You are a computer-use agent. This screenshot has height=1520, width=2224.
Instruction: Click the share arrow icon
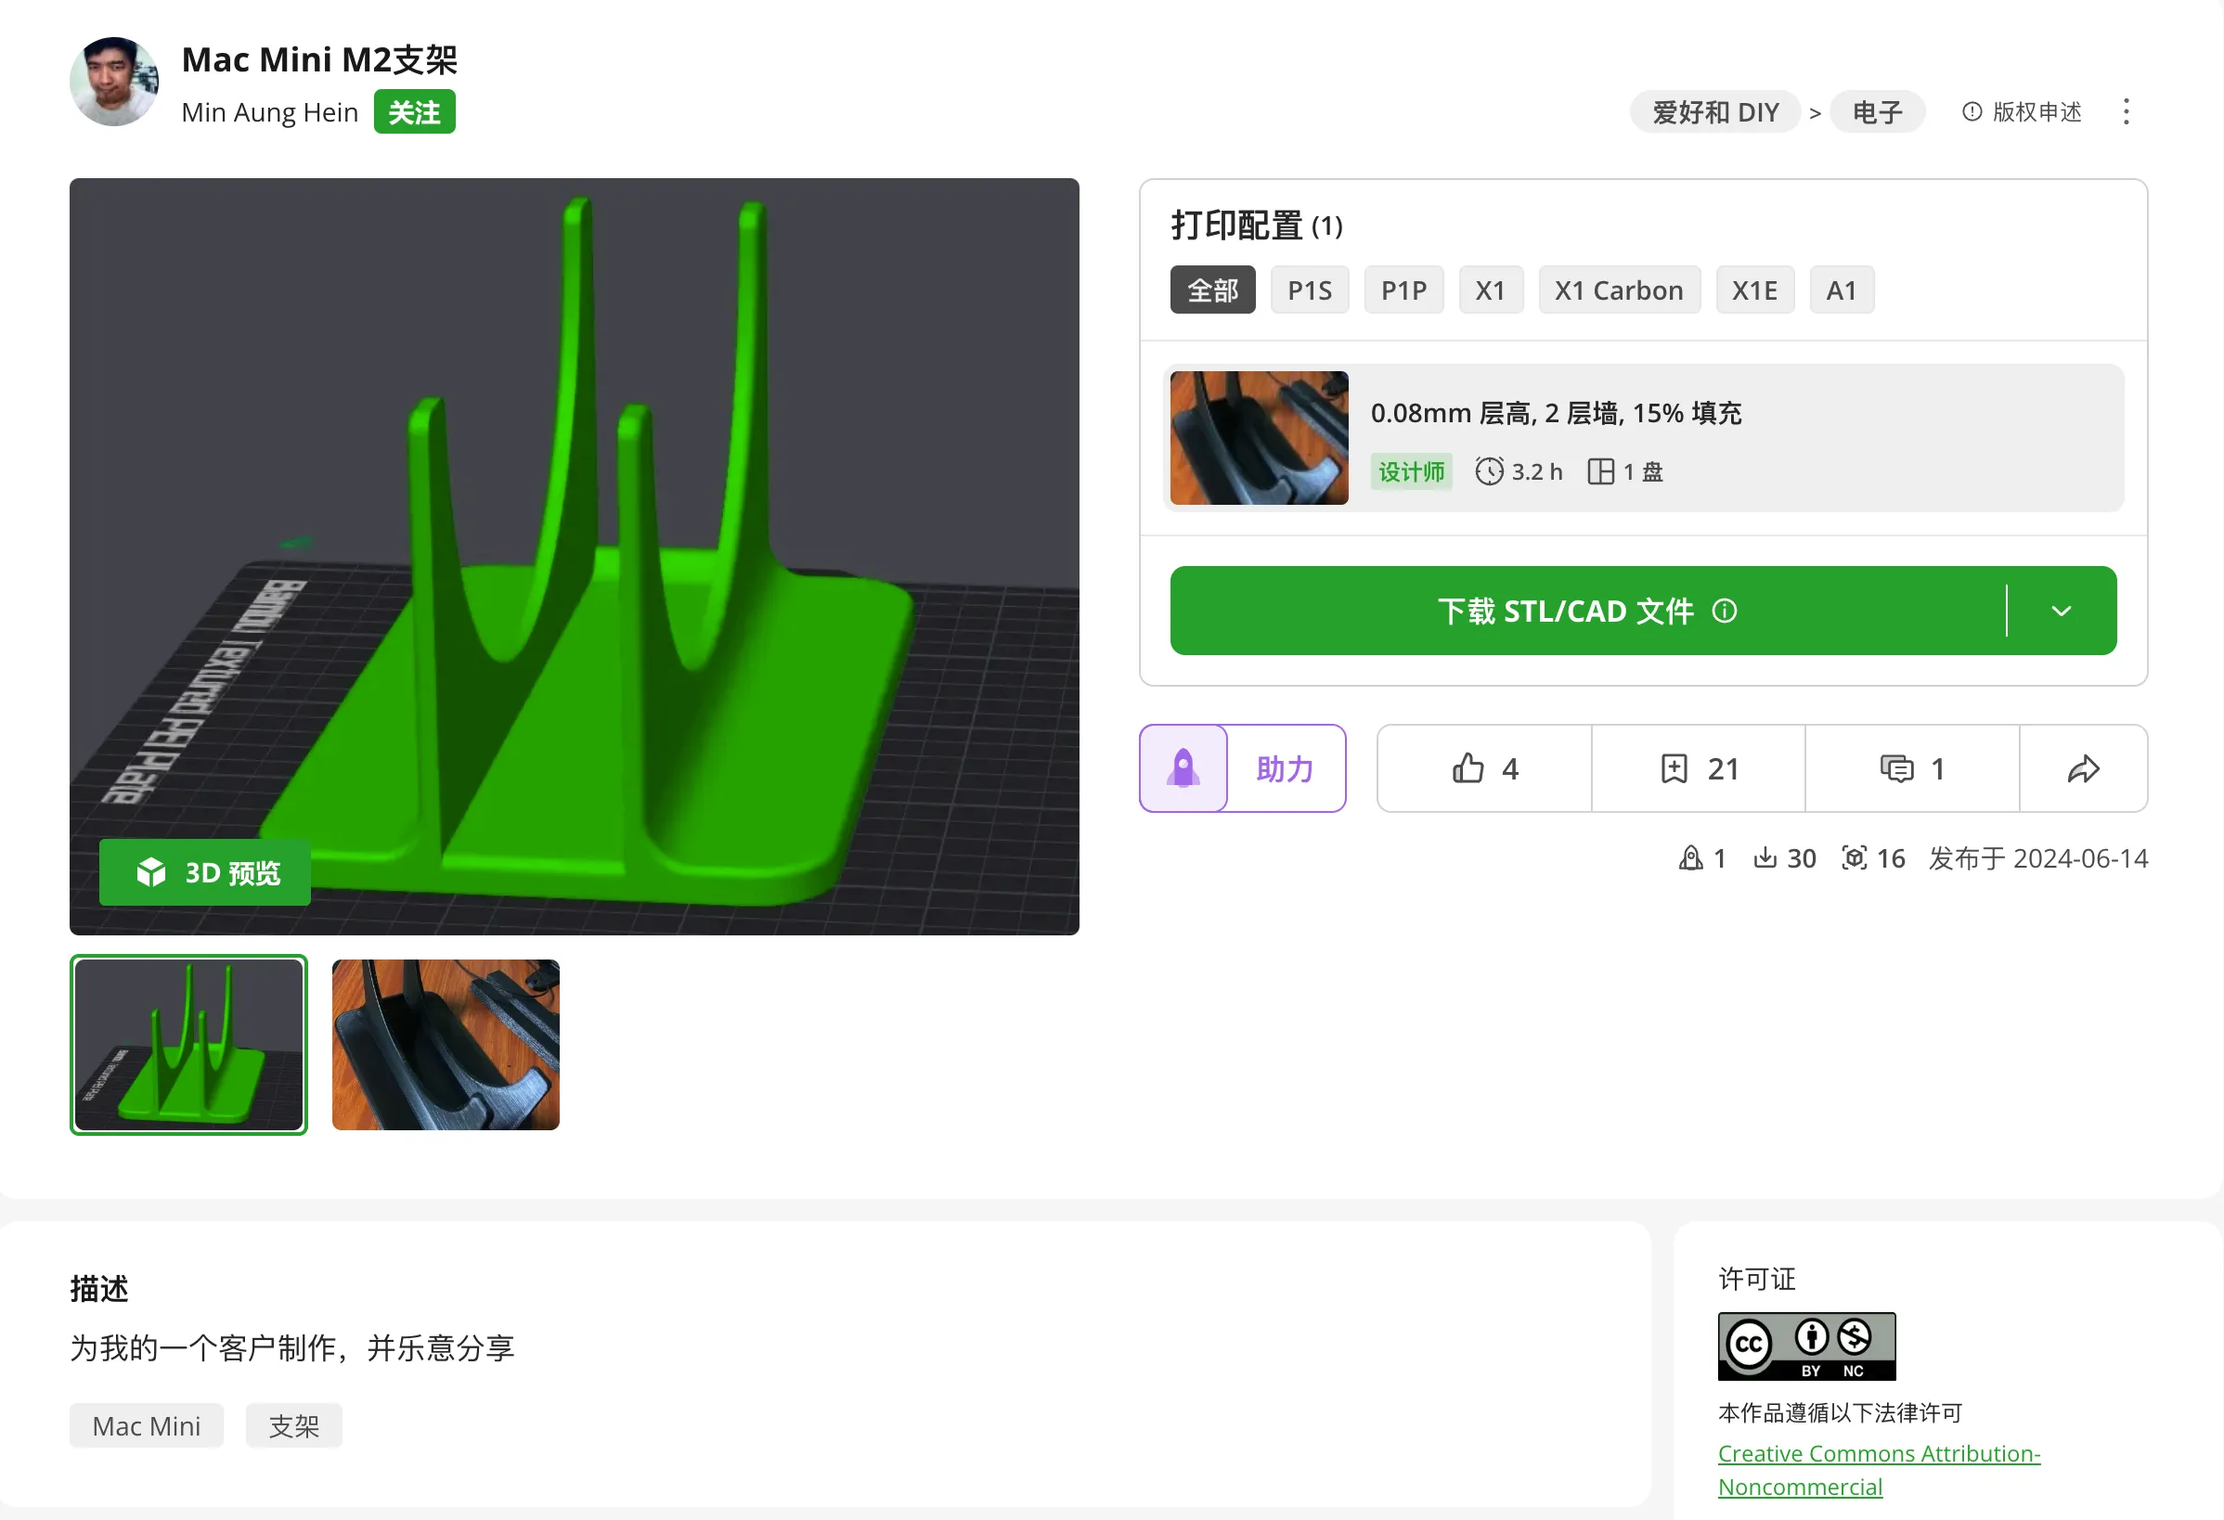(x=2083, y=768)
